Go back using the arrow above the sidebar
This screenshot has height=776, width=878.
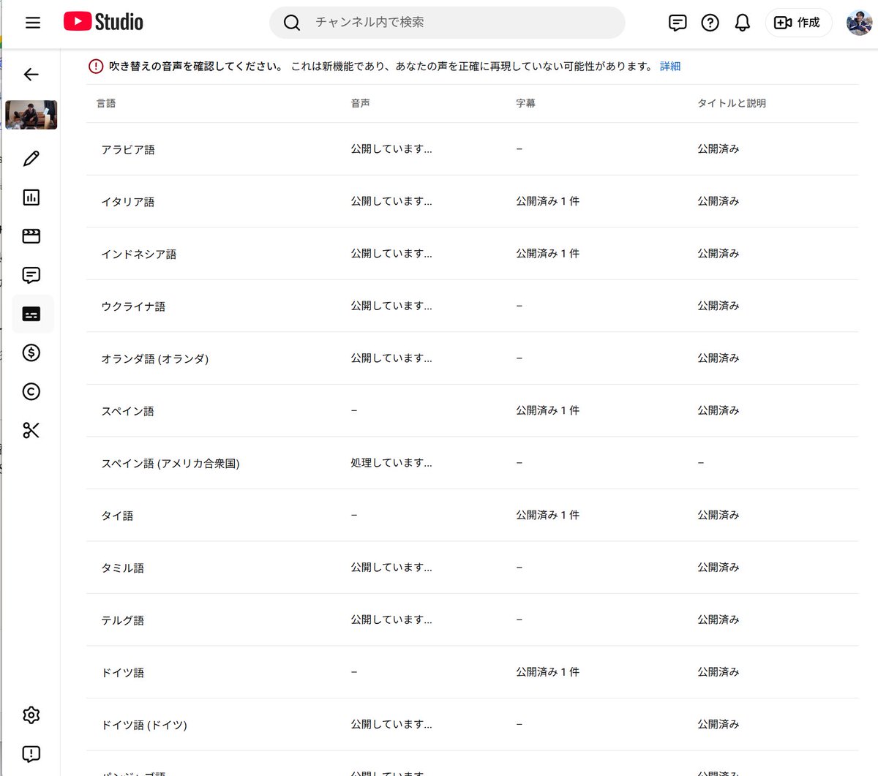tap(31, 74)
